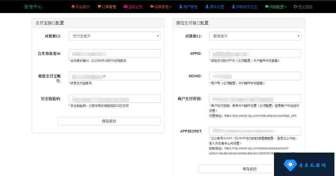Click the 合作身份者id input field

tap(114, 53)
